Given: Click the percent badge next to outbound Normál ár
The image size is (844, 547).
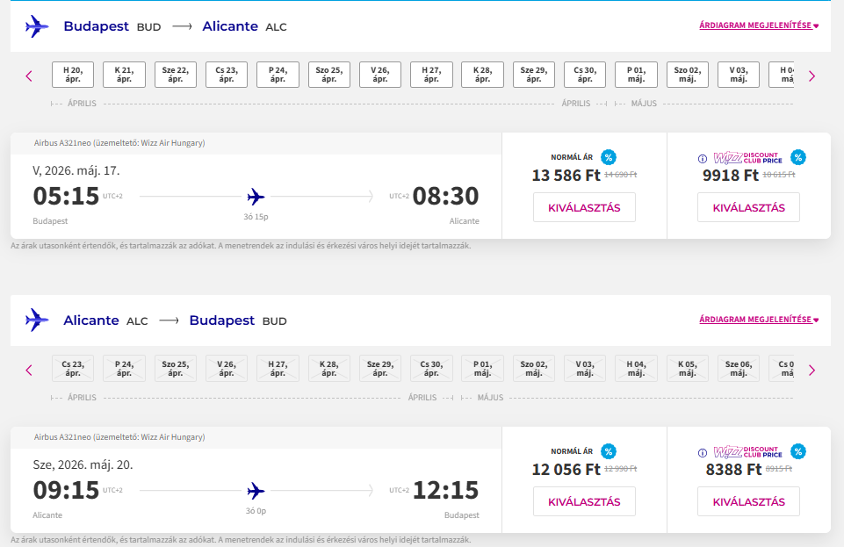Looking at the screenshot, I should [x=609, y=157].
